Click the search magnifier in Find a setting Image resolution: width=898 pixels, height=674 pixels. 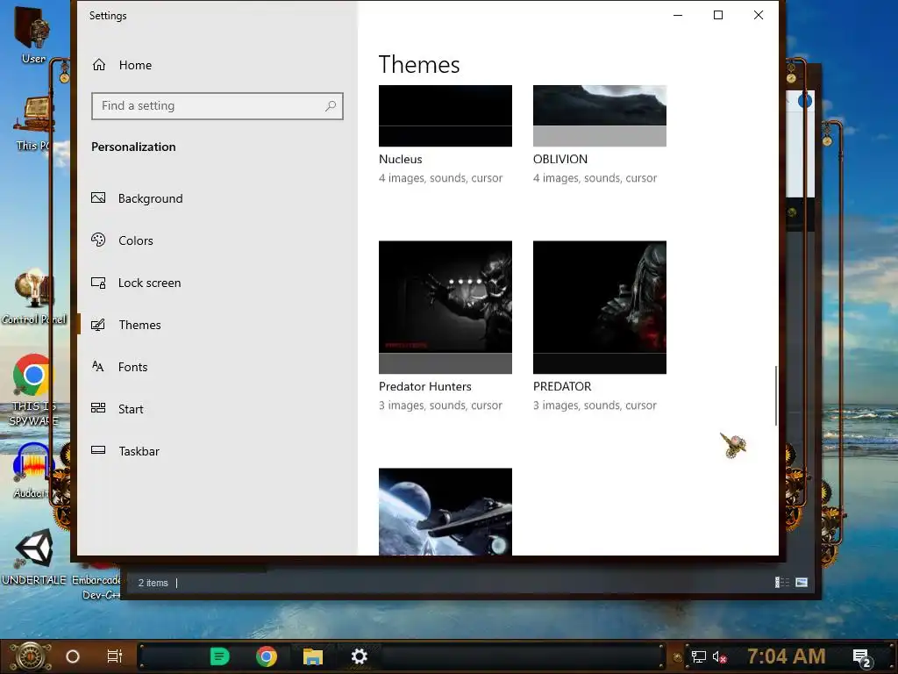tap(331, 106)
